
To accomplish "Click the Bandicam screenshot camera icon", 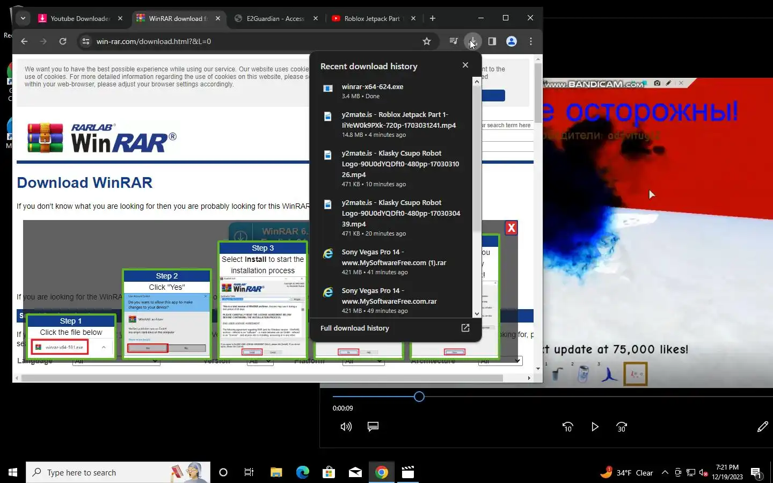I will [x=657, y=83].
